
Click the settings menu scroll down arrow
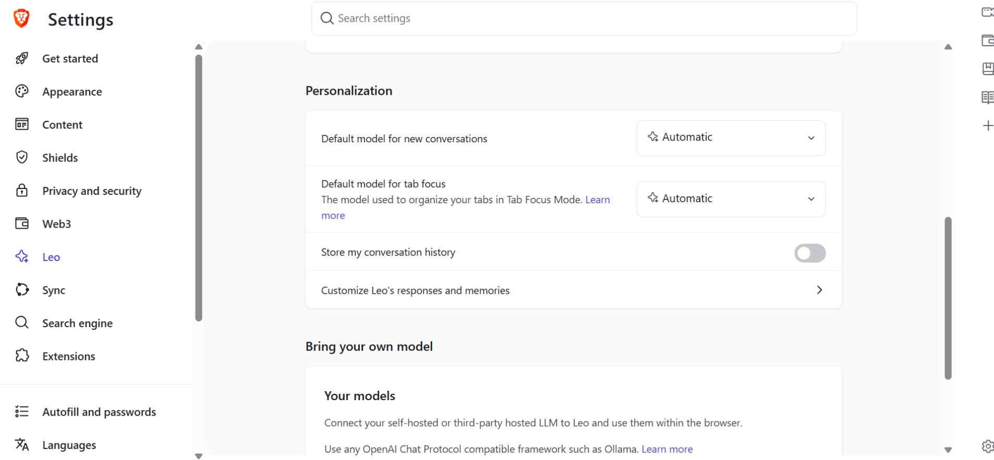[199, 456]
